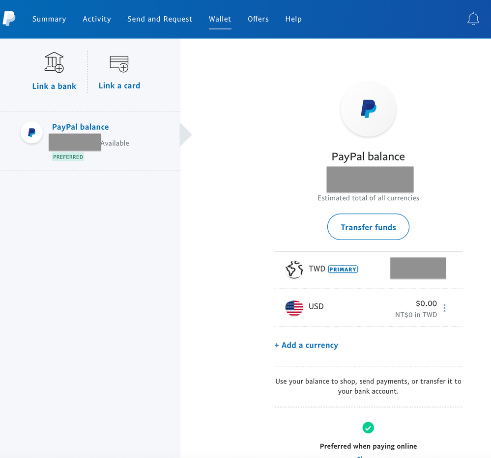Click Preferred when paying online text
The image size is (491, 458).
click(368, 446)
